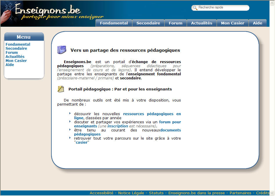
Task: Open Accessibilité in the footer
Action: click(x=102, y=193)
